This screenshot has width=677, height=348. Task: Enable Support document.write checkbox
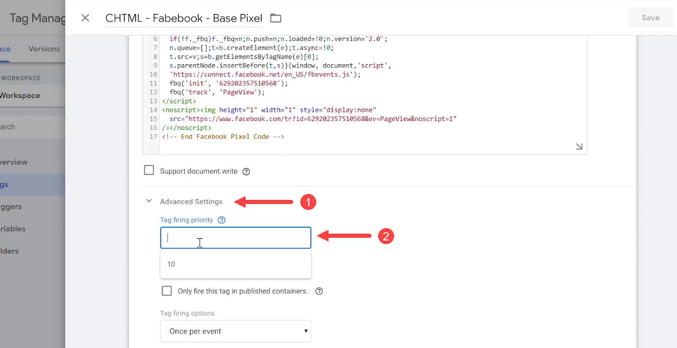tap(149, 170)
